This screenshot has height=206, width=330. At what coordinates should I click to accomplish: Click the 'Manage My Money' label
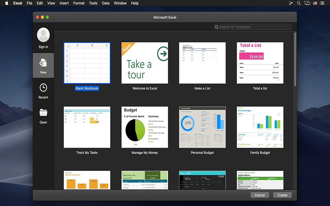[145, 152]
